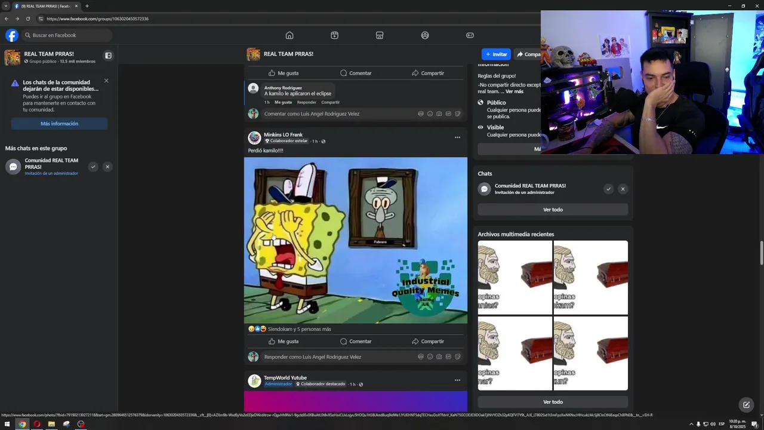This screenshot has height=430, width=764.
Task: Add GIF in lower reply box
Action: 448,357
